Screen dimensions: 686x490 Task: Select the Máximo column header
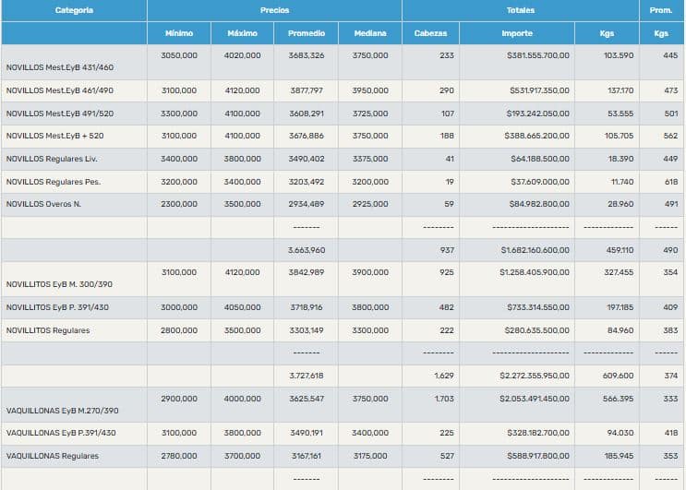coord(242,33)
